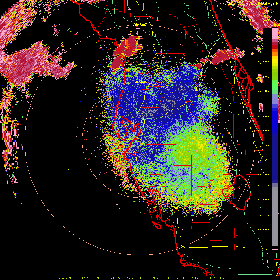Click the CORRELATION COEFFICIENT (CC) caption text
The image size is (280, 280).
(x=98, y=278)
